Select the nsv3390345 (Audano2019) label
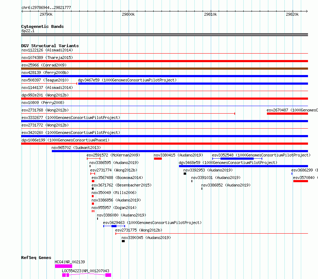This screenshot has width=318, height=279. [x=146, y=238]
